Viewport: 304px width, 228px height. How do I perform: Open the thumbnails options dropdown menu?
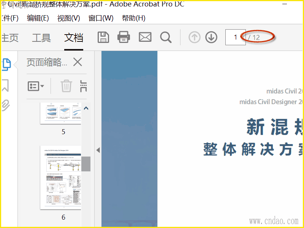(36, 86)
